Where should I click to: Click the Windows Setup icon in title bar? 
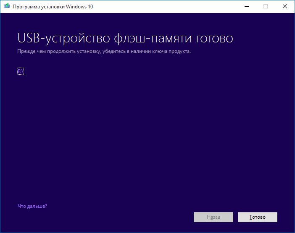[x=7, y=6]
